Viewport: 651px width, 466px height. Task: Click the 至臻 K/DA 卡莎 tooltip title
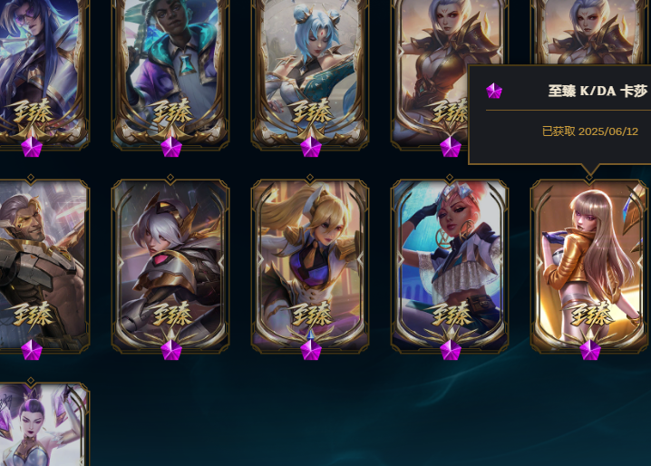pos(598,91)
